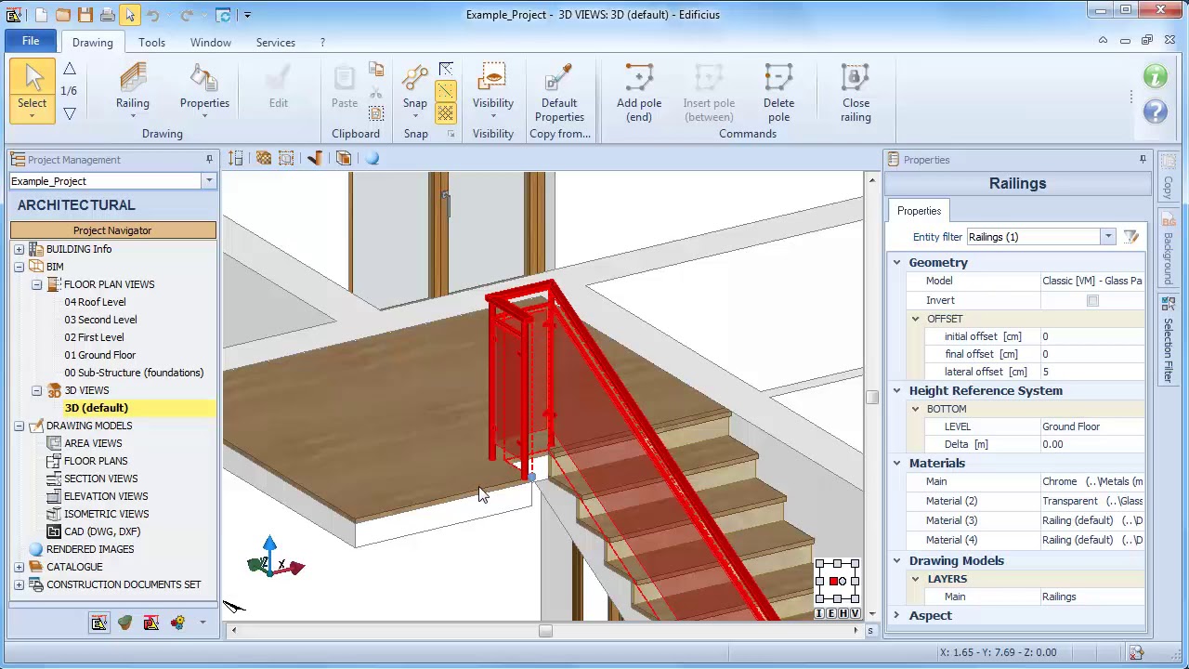
Task: Open the Example_Project dropdown
Action: (209, 181)
